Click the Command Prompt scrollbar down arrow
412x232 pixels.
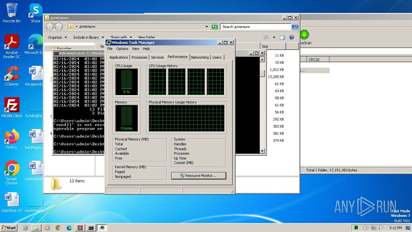[262, 151]
